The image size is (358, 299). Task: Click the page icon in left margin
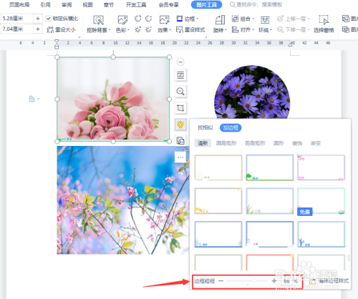32,99
